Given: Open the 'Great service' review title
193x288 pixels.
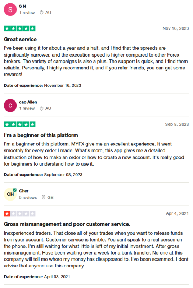Looking at the screenshot, I should [x=21, y=39].
